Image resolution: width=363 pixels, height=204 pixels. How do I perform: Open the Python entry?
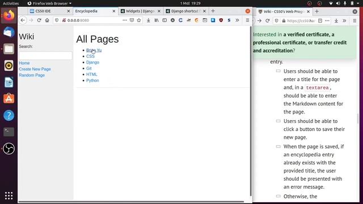[x=92, y=80]
